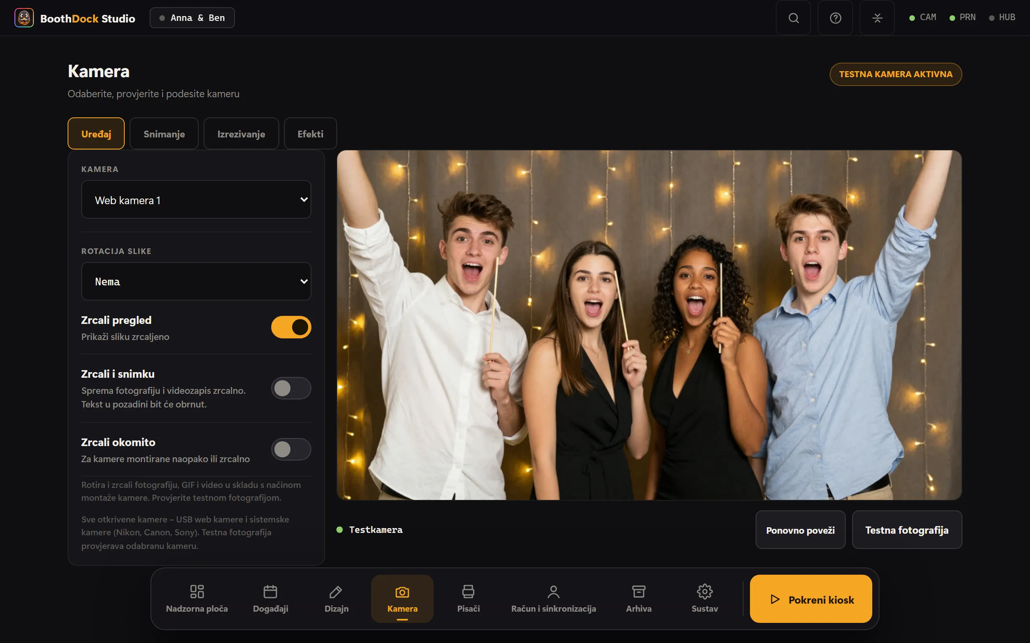The height and width of the screenshot is (643, 1030).
Task: Switch to the Izrezivanje tab
Action: click(241, 133)
